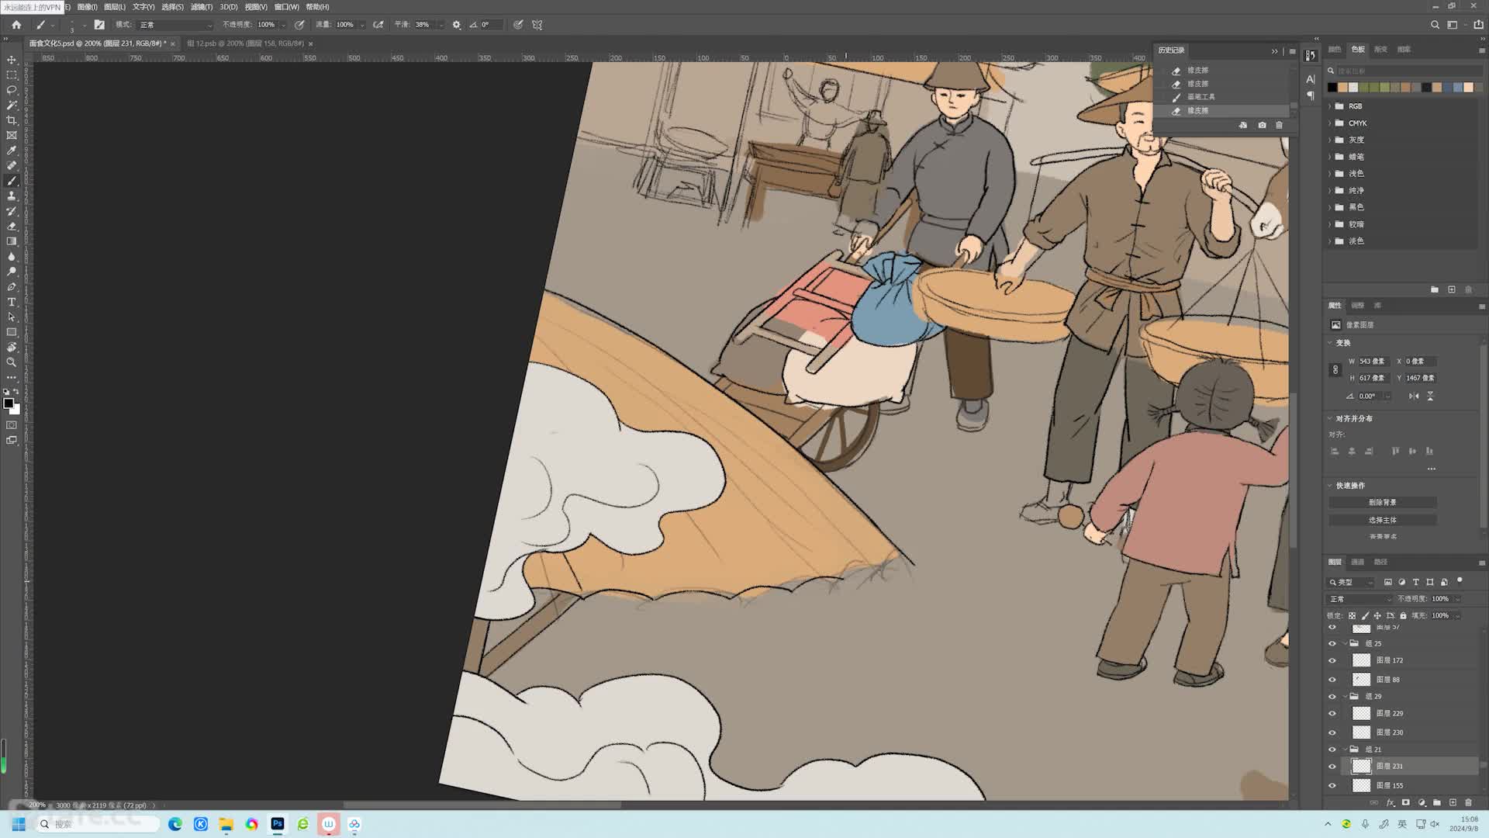Select the Eraser tool in left toolbar
1489x838 pixels.
12,227
